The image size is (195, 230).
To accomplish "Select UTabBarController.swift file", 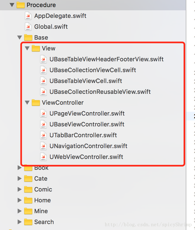I will [x=83, y=135].
